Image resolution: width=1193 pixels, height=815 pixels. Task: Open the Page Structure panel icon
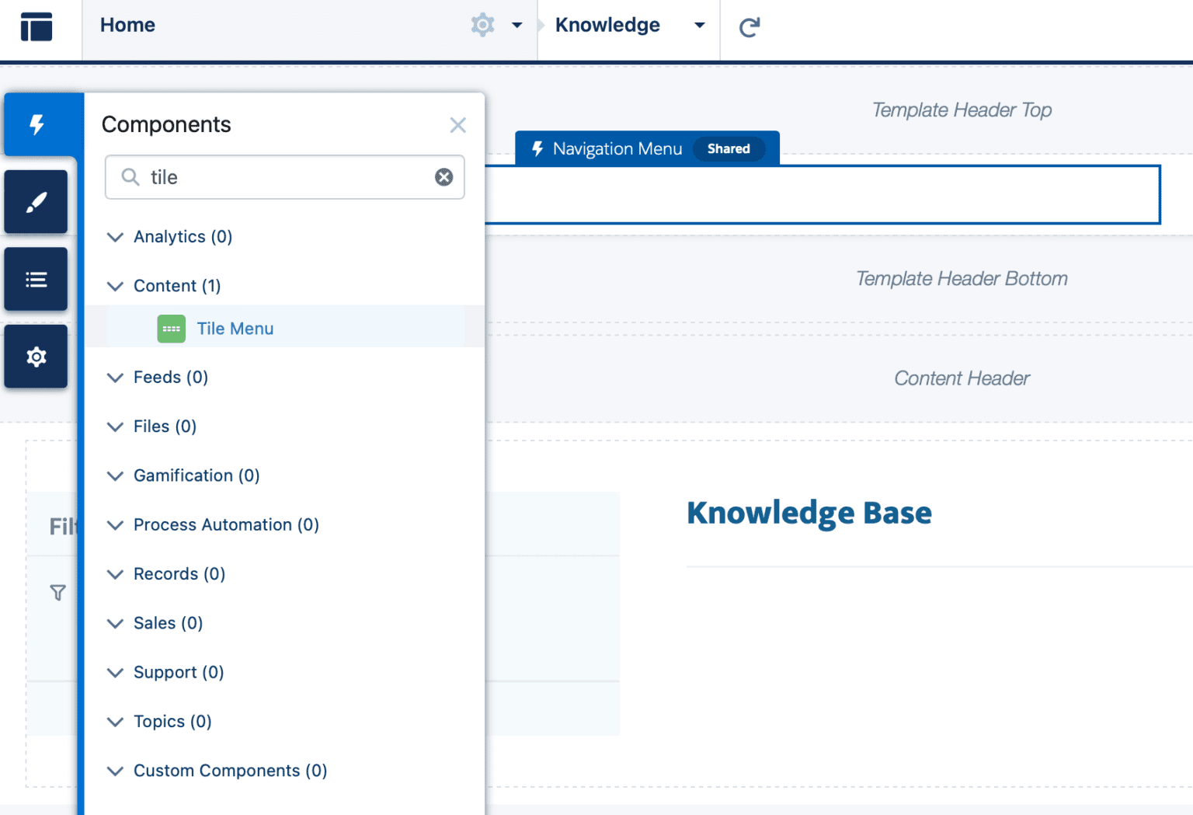click(x=36, y=278)
